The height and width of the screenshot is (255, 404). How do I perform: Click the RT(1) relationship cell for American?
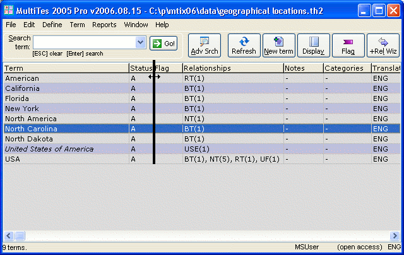click(x=233, y=78)
